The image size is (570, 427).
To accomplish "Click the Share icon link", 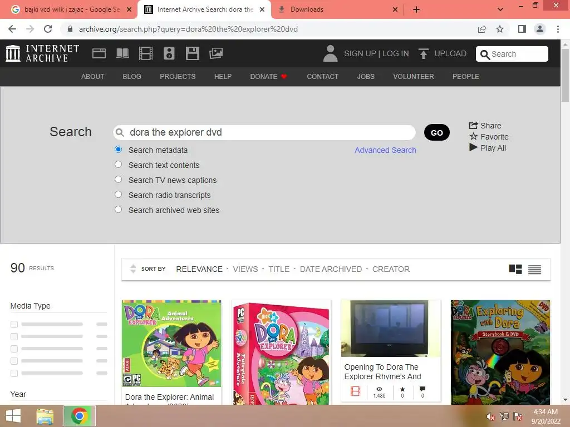I will 485,126.
